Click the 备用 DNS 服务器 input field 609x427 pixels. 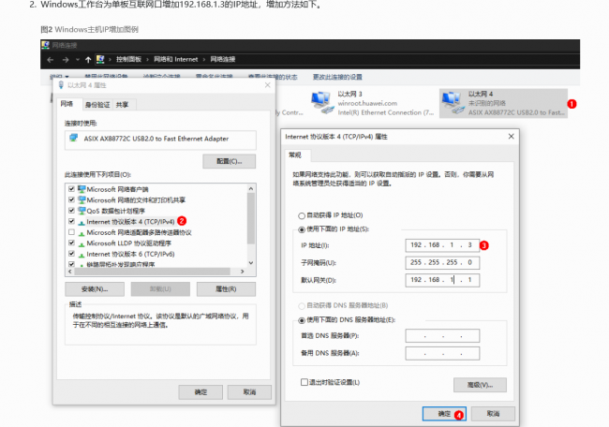coord(442,353)
